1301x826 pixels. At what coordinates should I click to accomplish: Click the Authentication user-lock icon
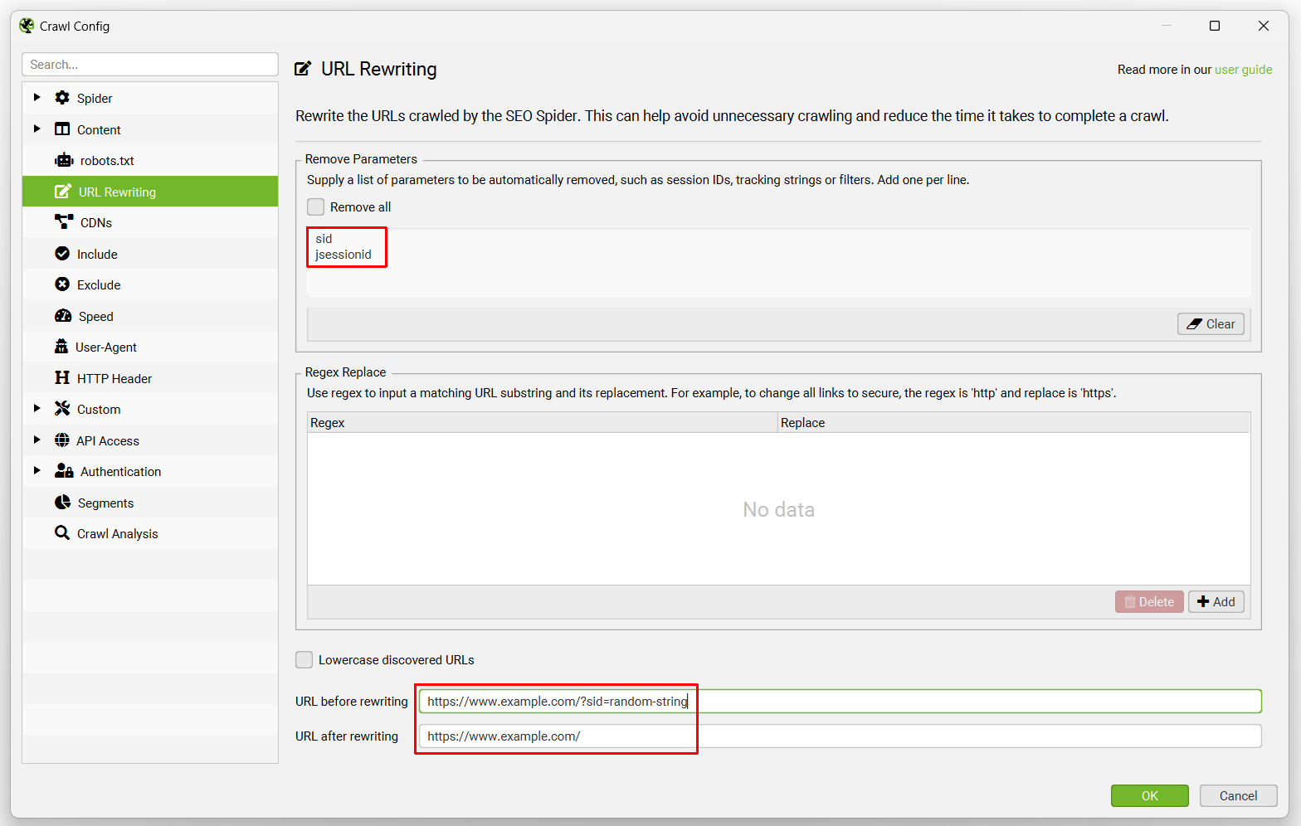pyautogui.click(x=64, y=471)
